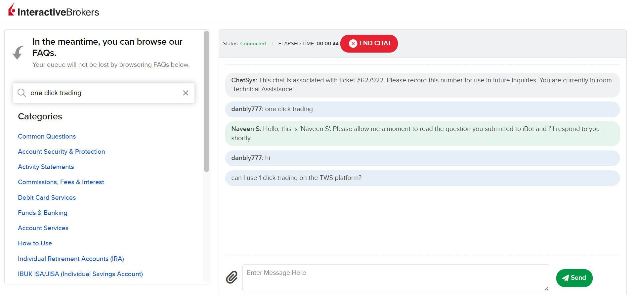Open Individual Retirement Accounts (IRA) category
Image resolution: width=635 pixels, height=295 pixels.
(71, 259)
